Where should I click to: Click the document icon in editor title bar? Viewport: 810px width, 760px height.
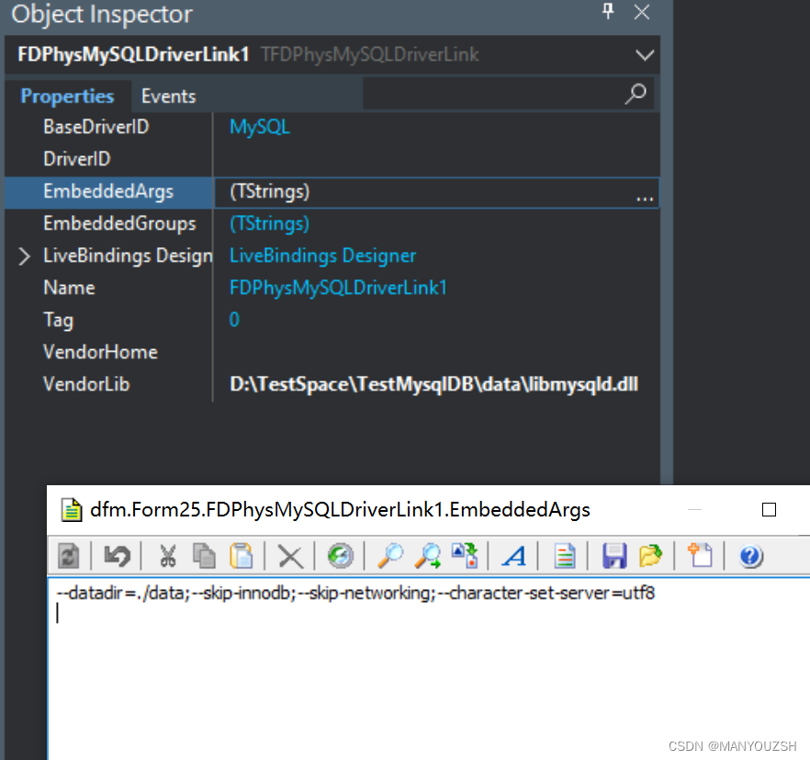pyautogui.click(x=72, y=510)
